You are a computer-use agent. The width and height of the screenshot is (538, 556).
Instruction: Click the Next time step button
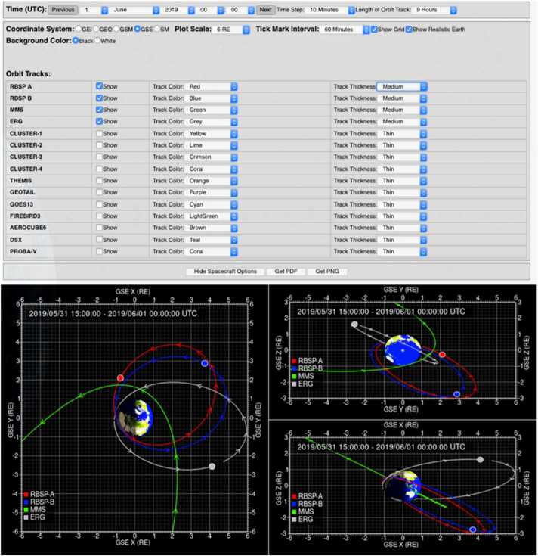(266, 10)
